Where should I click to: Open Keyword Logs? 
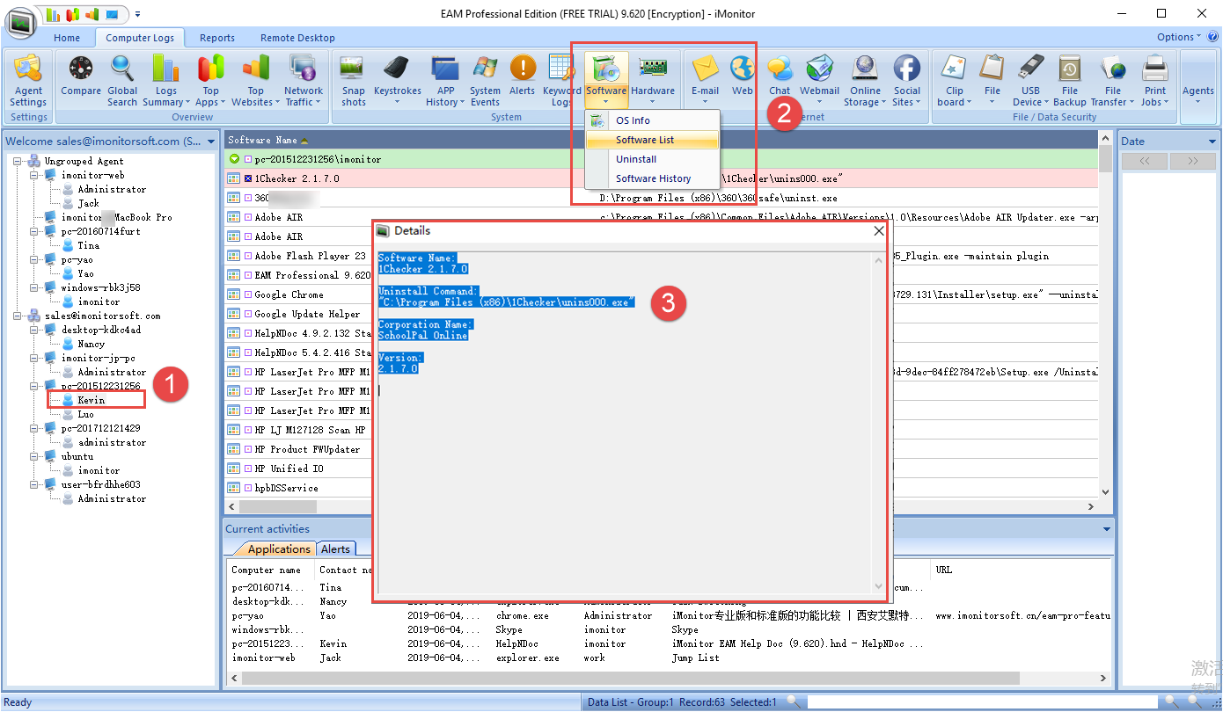(561, 81)
